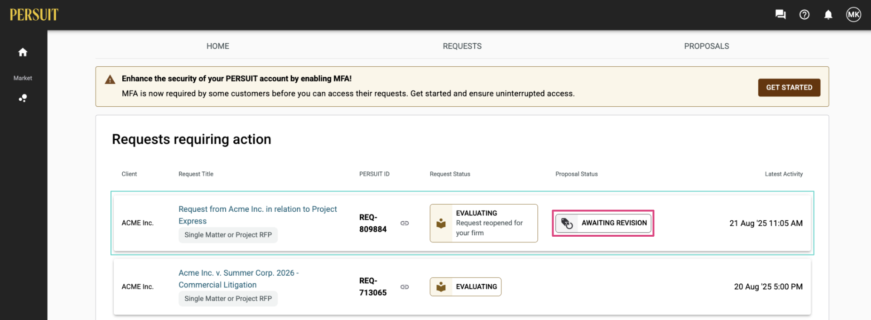Click the sidebar dots network icon

pyautogui.click(x=23, y=98)
